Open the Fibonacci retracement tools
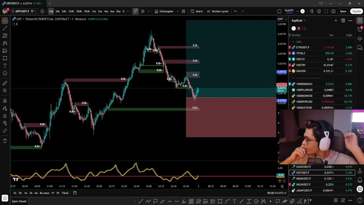 5,36
